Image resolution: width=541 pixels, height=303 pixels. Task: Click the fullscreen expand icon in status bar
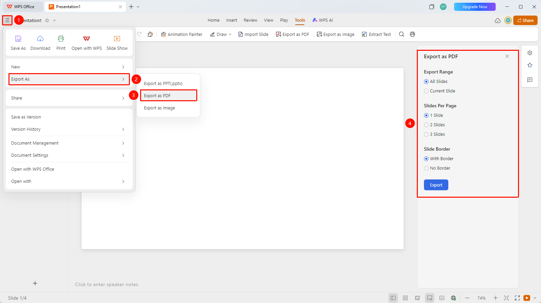(517, 298)
